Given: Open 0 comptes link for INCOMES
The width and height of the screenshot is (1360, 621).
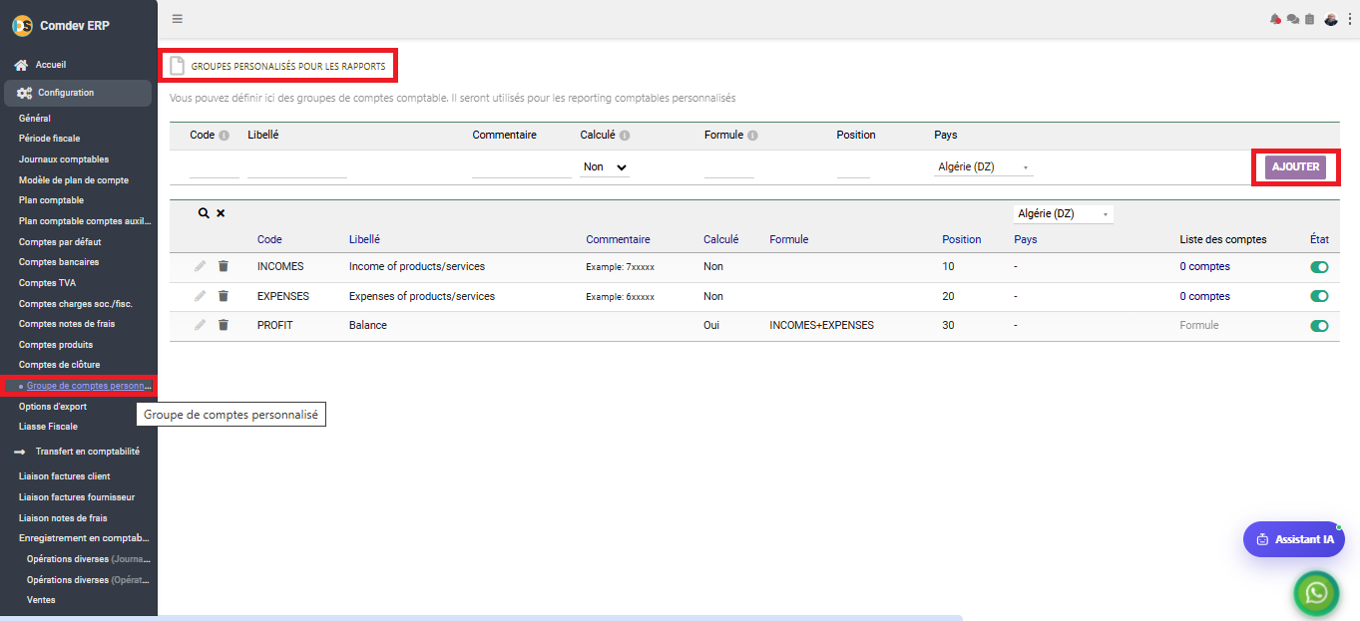Looking at the screenshot, I should pyautogui.click(x=1204, y=267).
